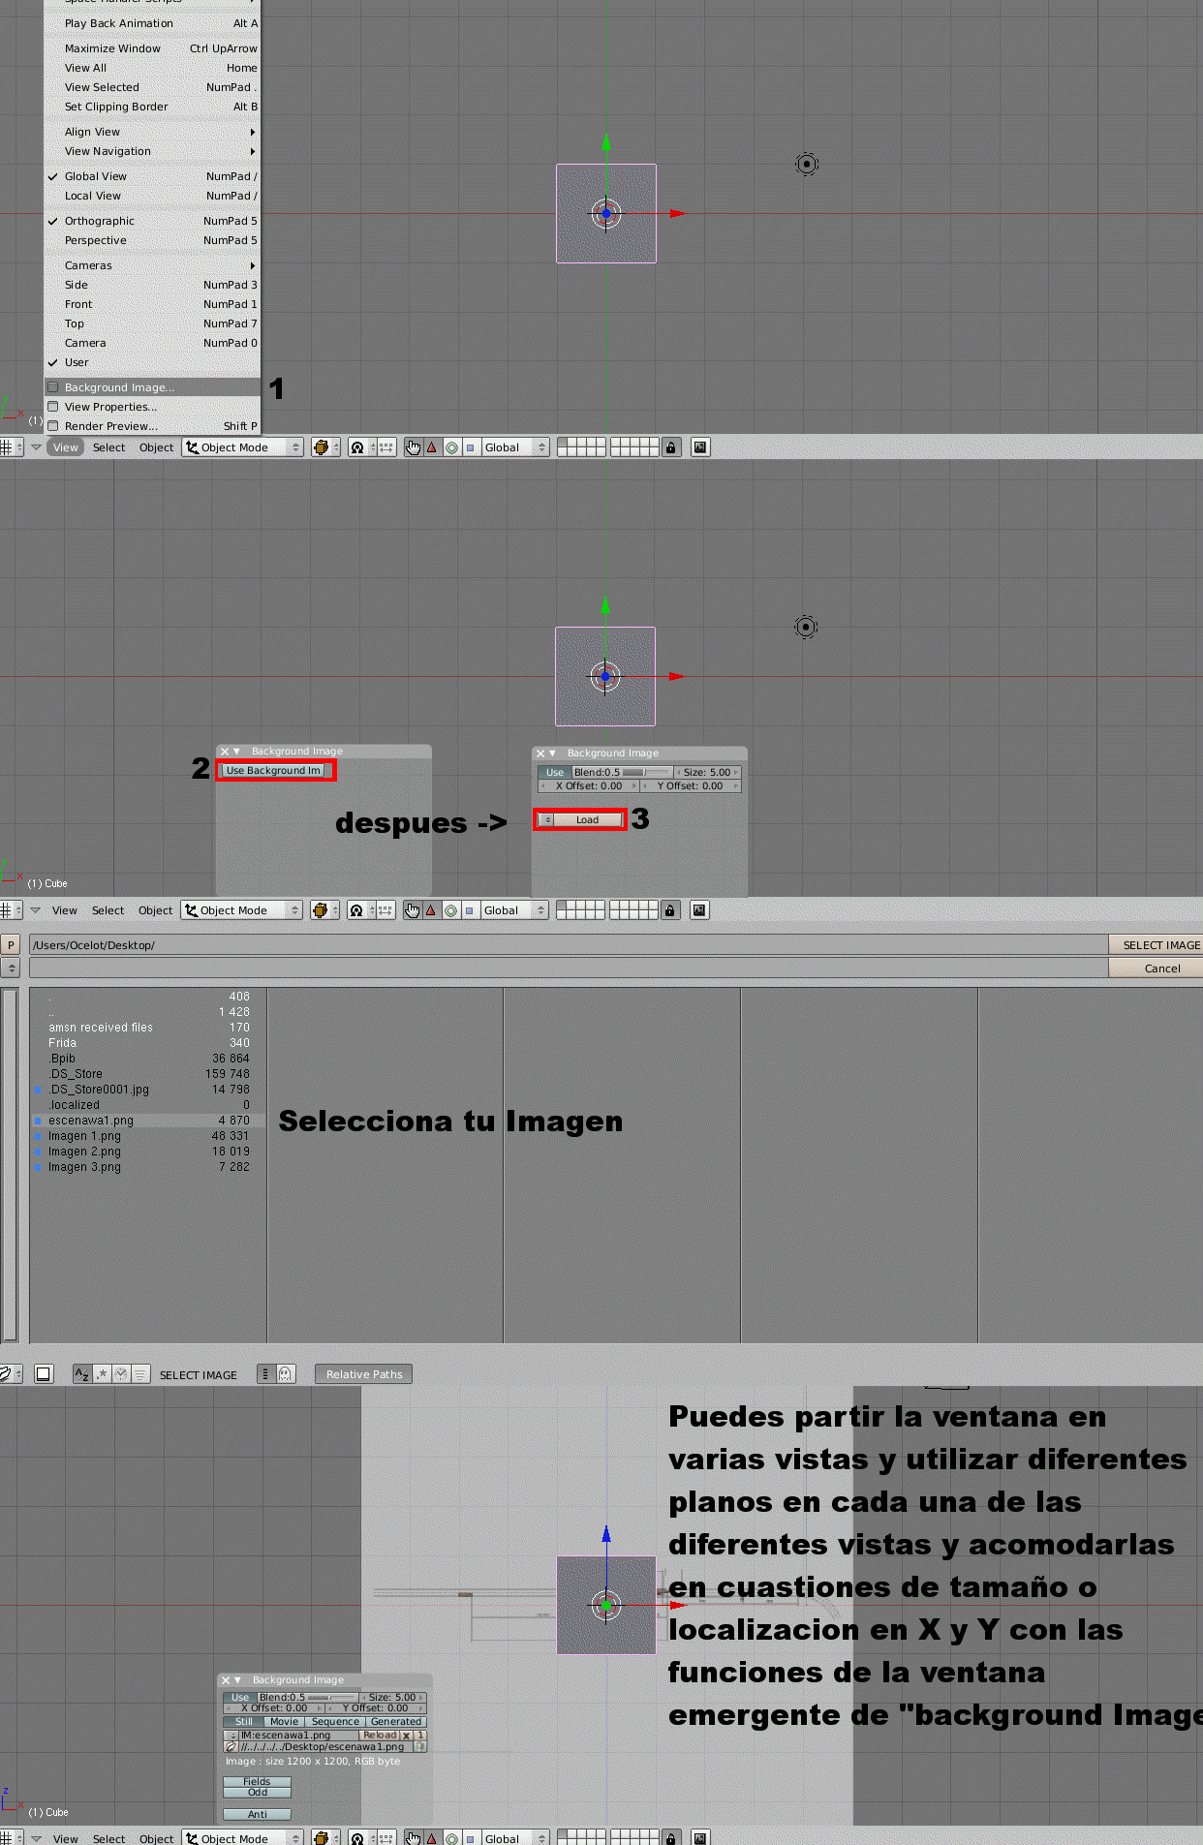Viewport: 1203px width, 1845px height.
Task: Expand the Align View submenu
Action: [x=152, y=132]
